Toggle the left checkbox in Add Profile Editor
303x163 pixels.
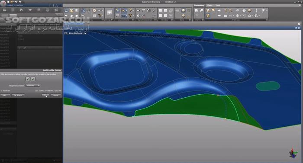[x=28, y=79]
